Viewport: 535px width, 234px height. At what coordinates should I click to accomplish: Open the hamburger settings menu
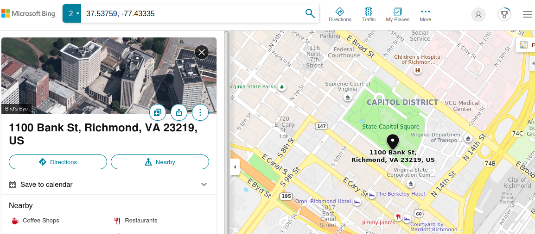point(527,14)
